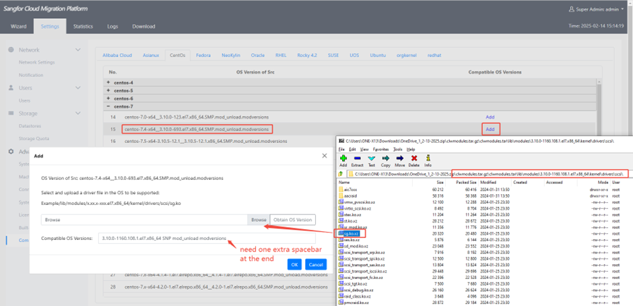Click the Browse button in Add dialog
Screen dimensions: 633x306
point(259,220)
